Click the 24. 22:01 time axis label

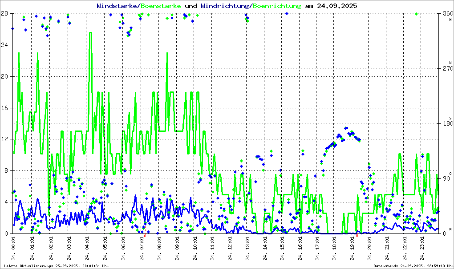[405, 248]
